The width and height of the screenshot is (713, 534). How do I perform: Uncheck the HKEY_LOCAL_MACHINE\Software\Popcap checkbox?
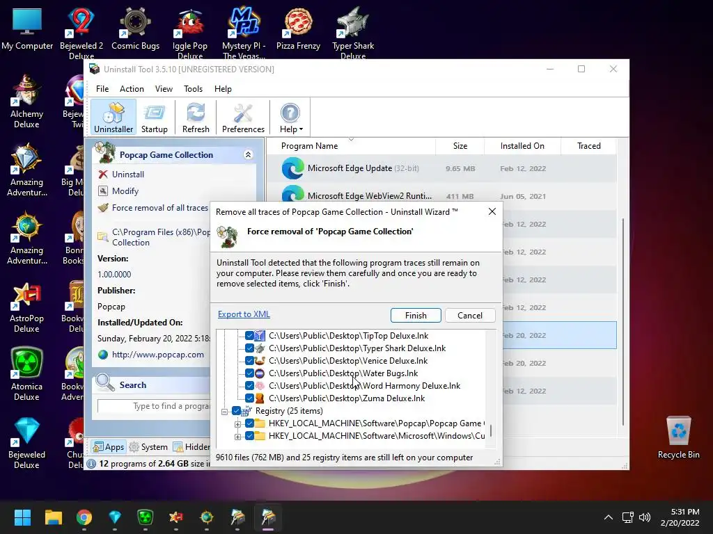coord(249,423)
